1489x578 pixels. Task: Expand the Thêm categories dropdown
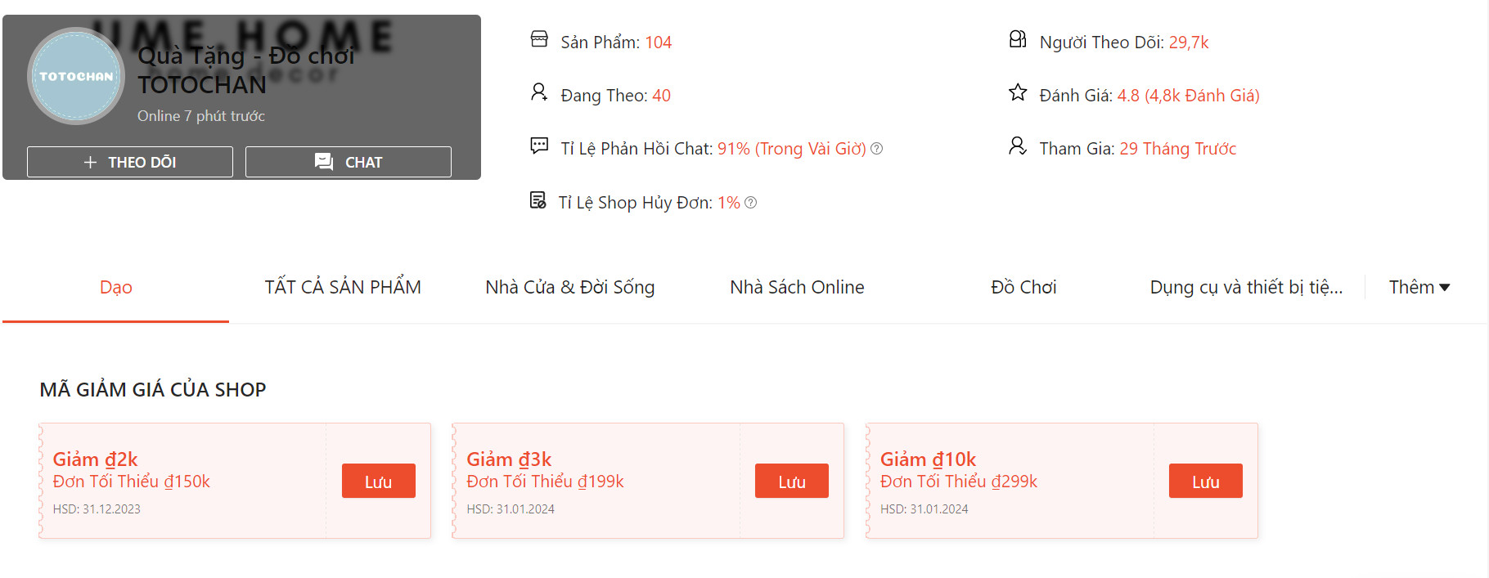[1419, 287]
